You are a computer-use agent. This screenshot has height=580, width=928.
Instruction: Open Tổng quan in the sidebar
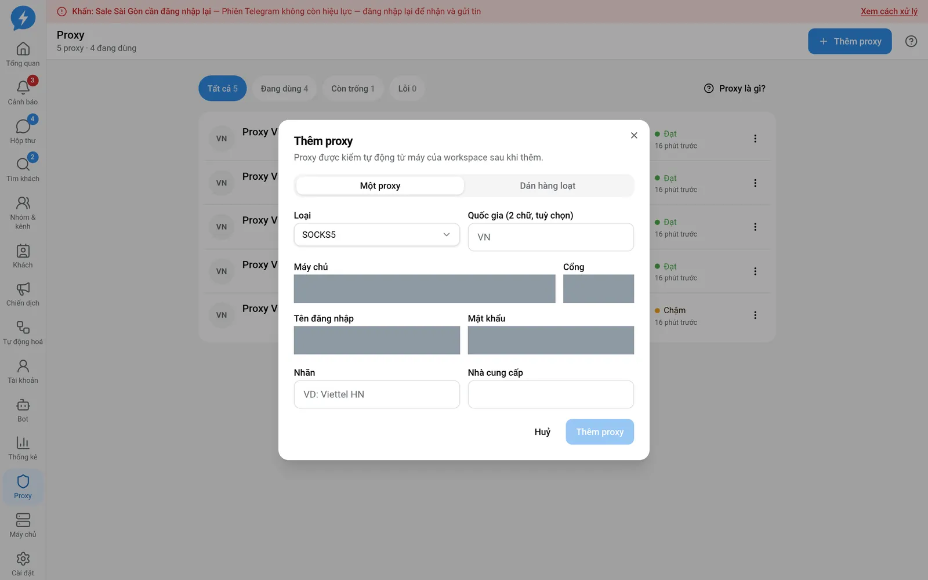point(23,54)
